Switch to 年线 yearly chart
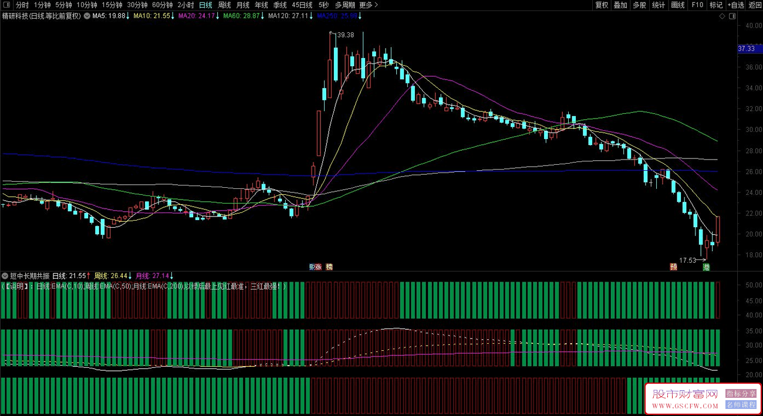This screenshot has height=416, width=763. 261,5
